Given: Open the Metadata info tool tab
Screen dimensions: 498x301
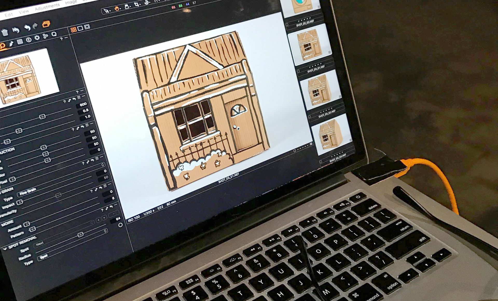Looking at the screenshot, I should (29, 40).
